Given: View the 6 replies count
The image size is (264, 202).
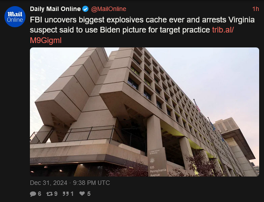Looking at the screenshot, I should 40,194.
